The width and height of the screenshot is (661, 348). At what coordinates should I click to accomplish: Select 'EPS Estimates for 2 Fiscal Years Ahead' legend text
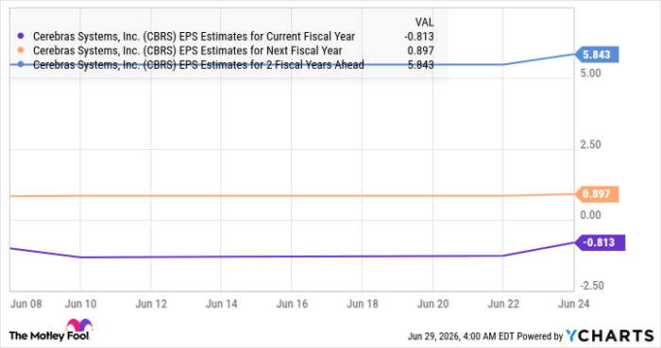272,65
